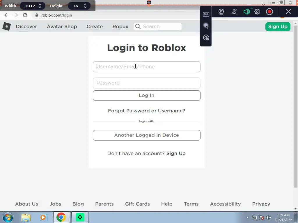The width and height of the screenshot is (298, 223).
Task: Click the tray volume speaker icon
Action: pyautogui.click(x=269, y=217)
